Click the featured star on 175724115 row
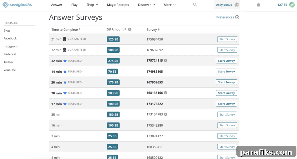Screen dimensions: 297x159 click(65, 61)
